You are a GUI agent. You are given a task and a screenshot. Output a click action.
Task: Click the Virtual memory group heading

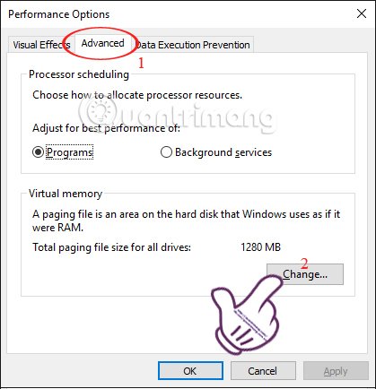click(x=66, y=194)
